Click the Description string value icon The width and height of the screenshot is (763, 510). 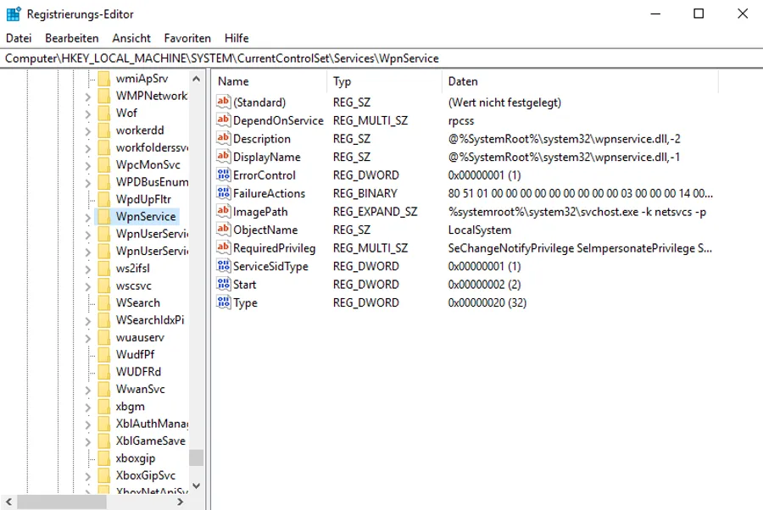click(223, 138)
